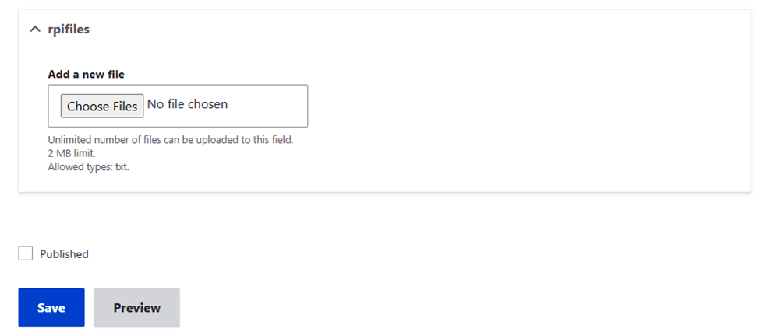Click the Published checkbox label
The height and width of the screenshot is (332, 760).
click(x=64, y=254)
